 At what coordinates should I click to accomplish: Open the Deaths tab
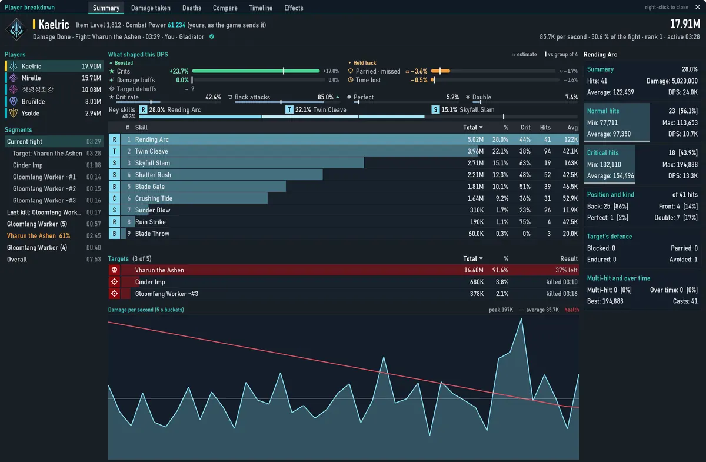pyautogui.click(x=192, y=8)
